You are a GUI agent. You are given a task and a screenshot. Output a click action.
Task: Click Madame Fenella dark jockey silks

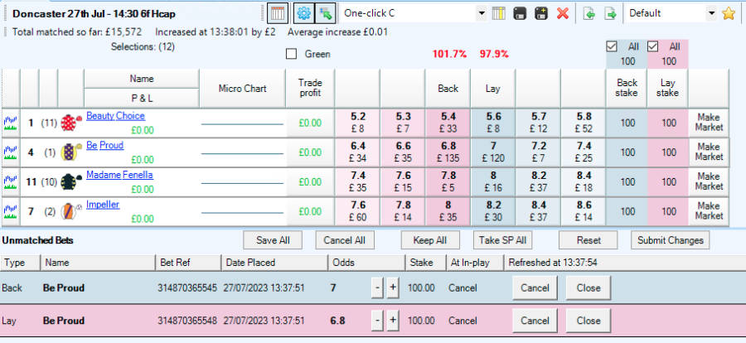[x=71, y=181]
